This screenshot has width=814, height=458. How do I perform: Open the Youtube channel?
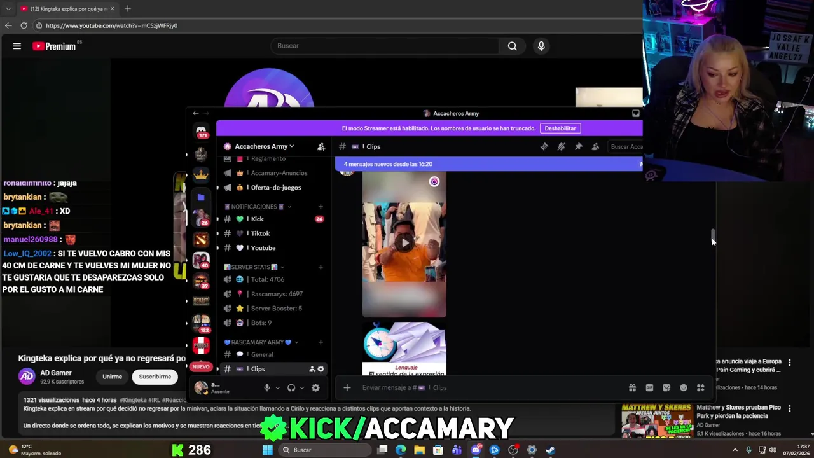pos(273,248)
